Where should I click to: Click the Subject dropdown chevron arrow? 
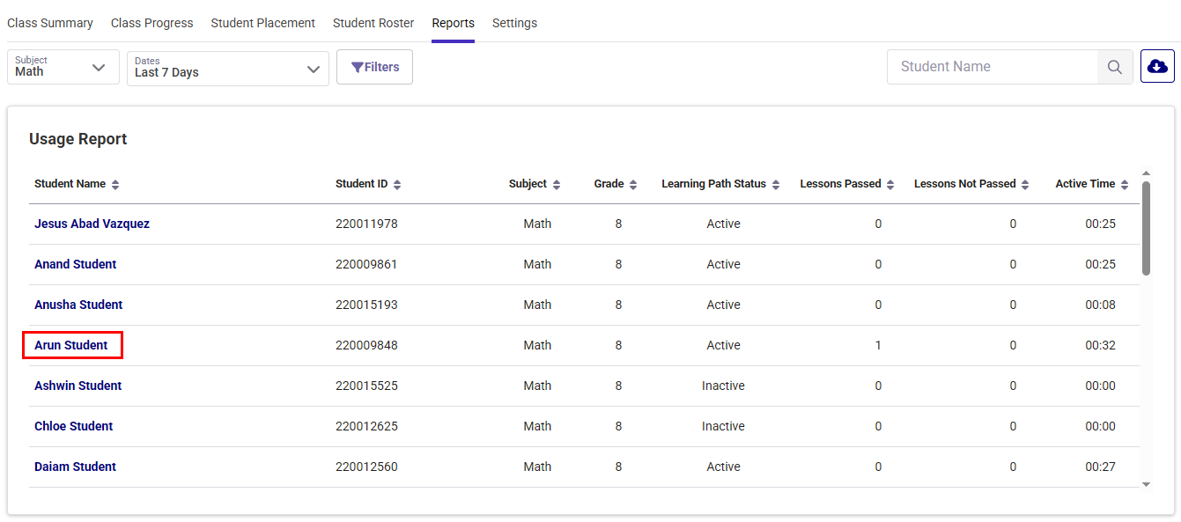(100, 66)
